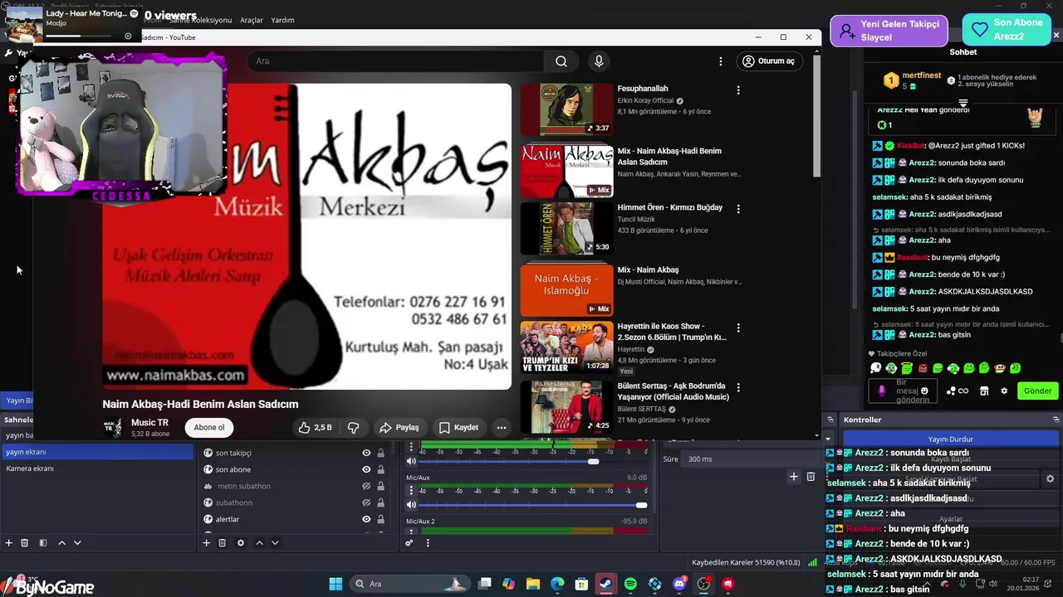Click Yayını Durdur to stop streaming
This screenshot has height=597, width=1063.
point(951,439)
